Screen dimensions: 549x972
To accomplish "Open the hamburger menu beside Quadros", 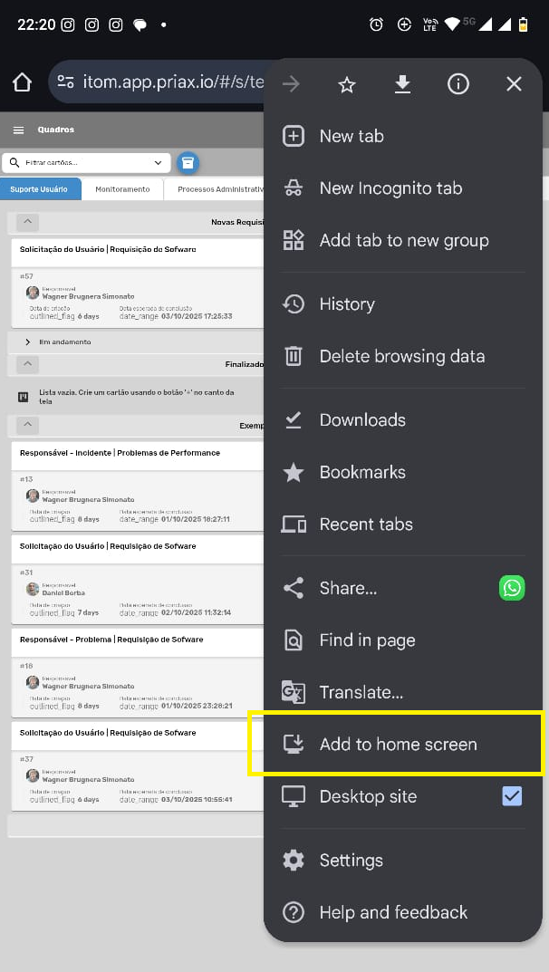I will click(18, 130).
